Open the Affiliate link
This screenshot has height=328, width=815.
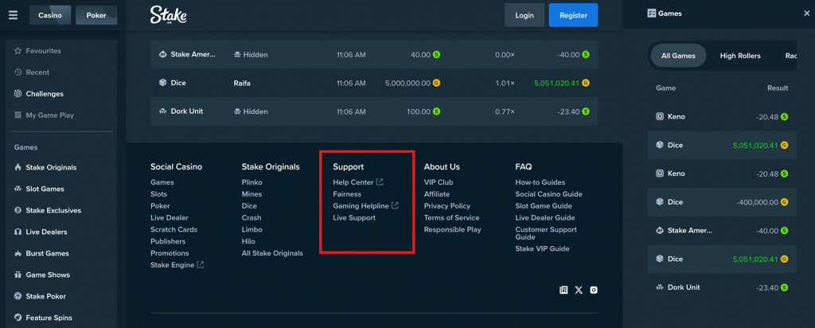(x=437, y=194)
